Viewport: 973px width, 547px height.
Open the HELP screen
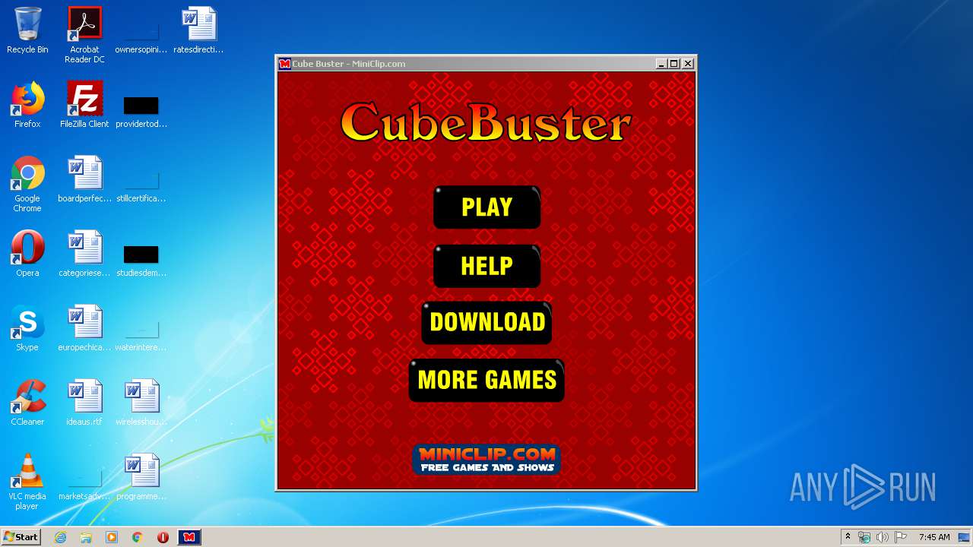pyautogui.click(x=486, y=266)
